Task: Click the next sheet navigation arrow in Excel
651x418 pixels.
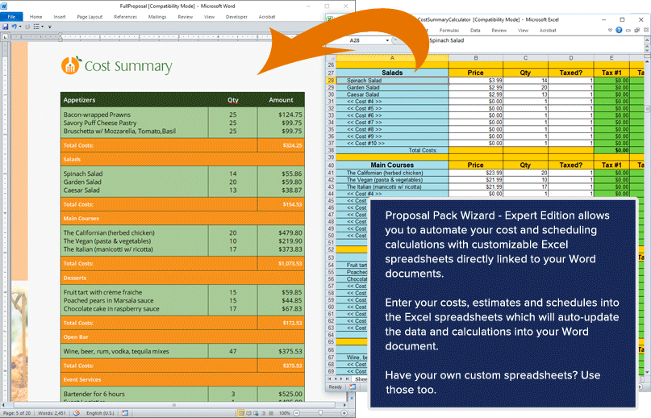Action: [341, 379]
